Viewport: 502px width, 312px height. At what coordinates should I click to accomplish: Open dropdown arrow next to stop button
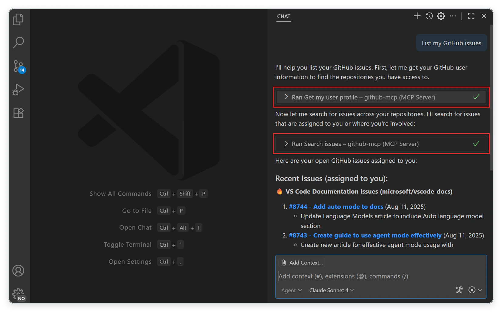[x=480, y=290]
